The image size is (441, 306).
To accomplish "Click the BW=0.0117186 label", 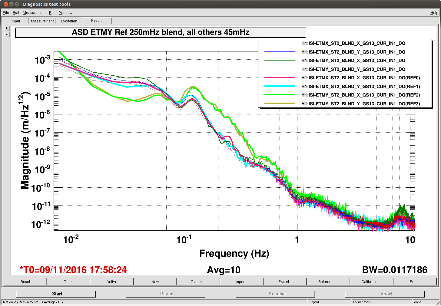I will (395, 270).
